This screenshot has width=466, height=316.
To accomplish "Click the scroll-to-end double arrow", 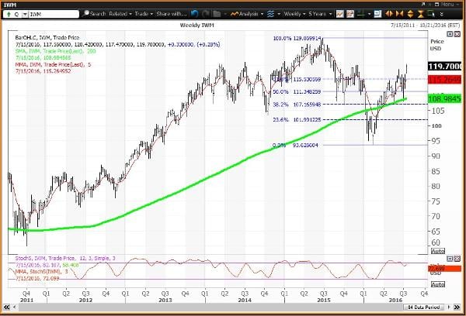I will (457, 307).
